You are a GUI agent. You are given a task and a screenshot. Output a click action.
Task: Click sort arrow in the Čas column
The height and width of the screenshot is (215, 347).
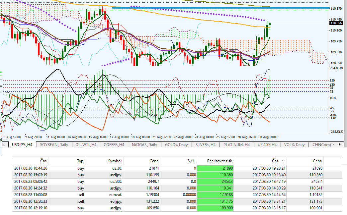point(283,161)
